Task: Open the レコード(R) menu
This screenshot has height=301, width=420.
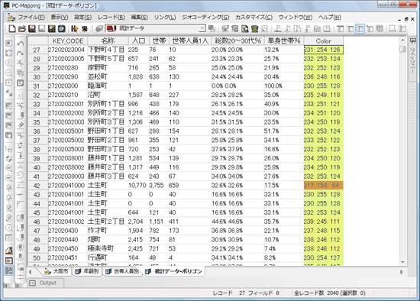Action: 111,18
